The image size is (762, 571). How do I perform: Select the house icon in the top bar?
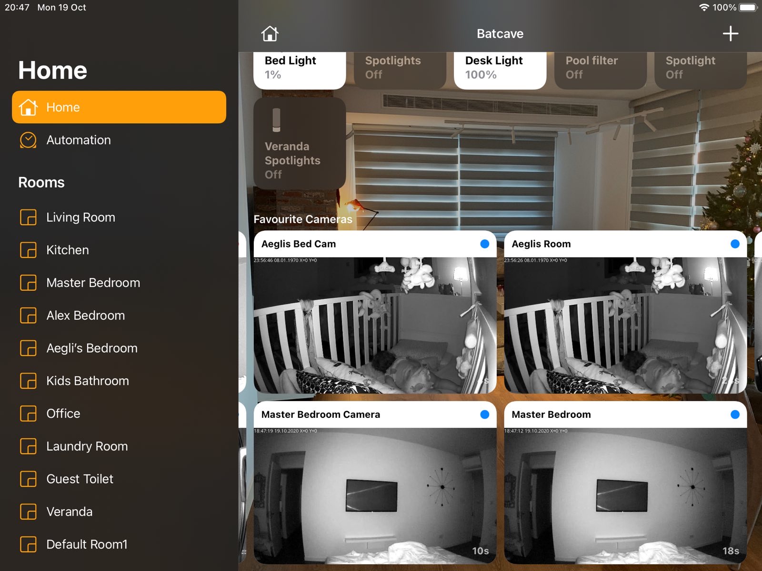(x=270, y=33)
